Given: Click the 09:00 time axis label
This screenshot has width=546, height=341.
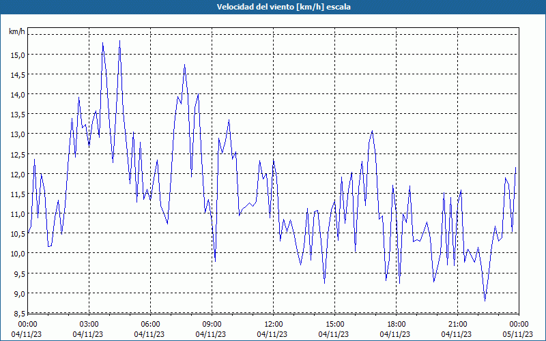Looking at the screenshot, I should pyautogui.click(x=212, y=325).
